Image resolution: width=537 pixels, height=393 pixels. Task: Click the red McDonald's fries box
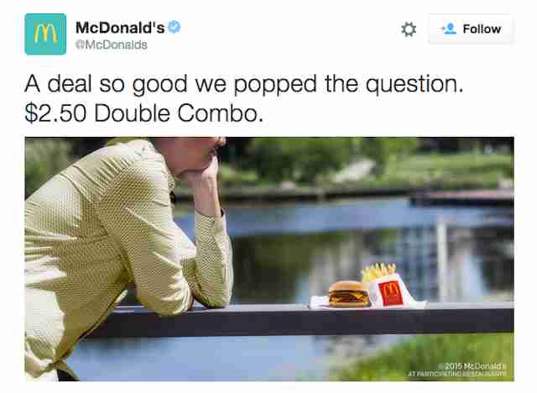(388, 291)
